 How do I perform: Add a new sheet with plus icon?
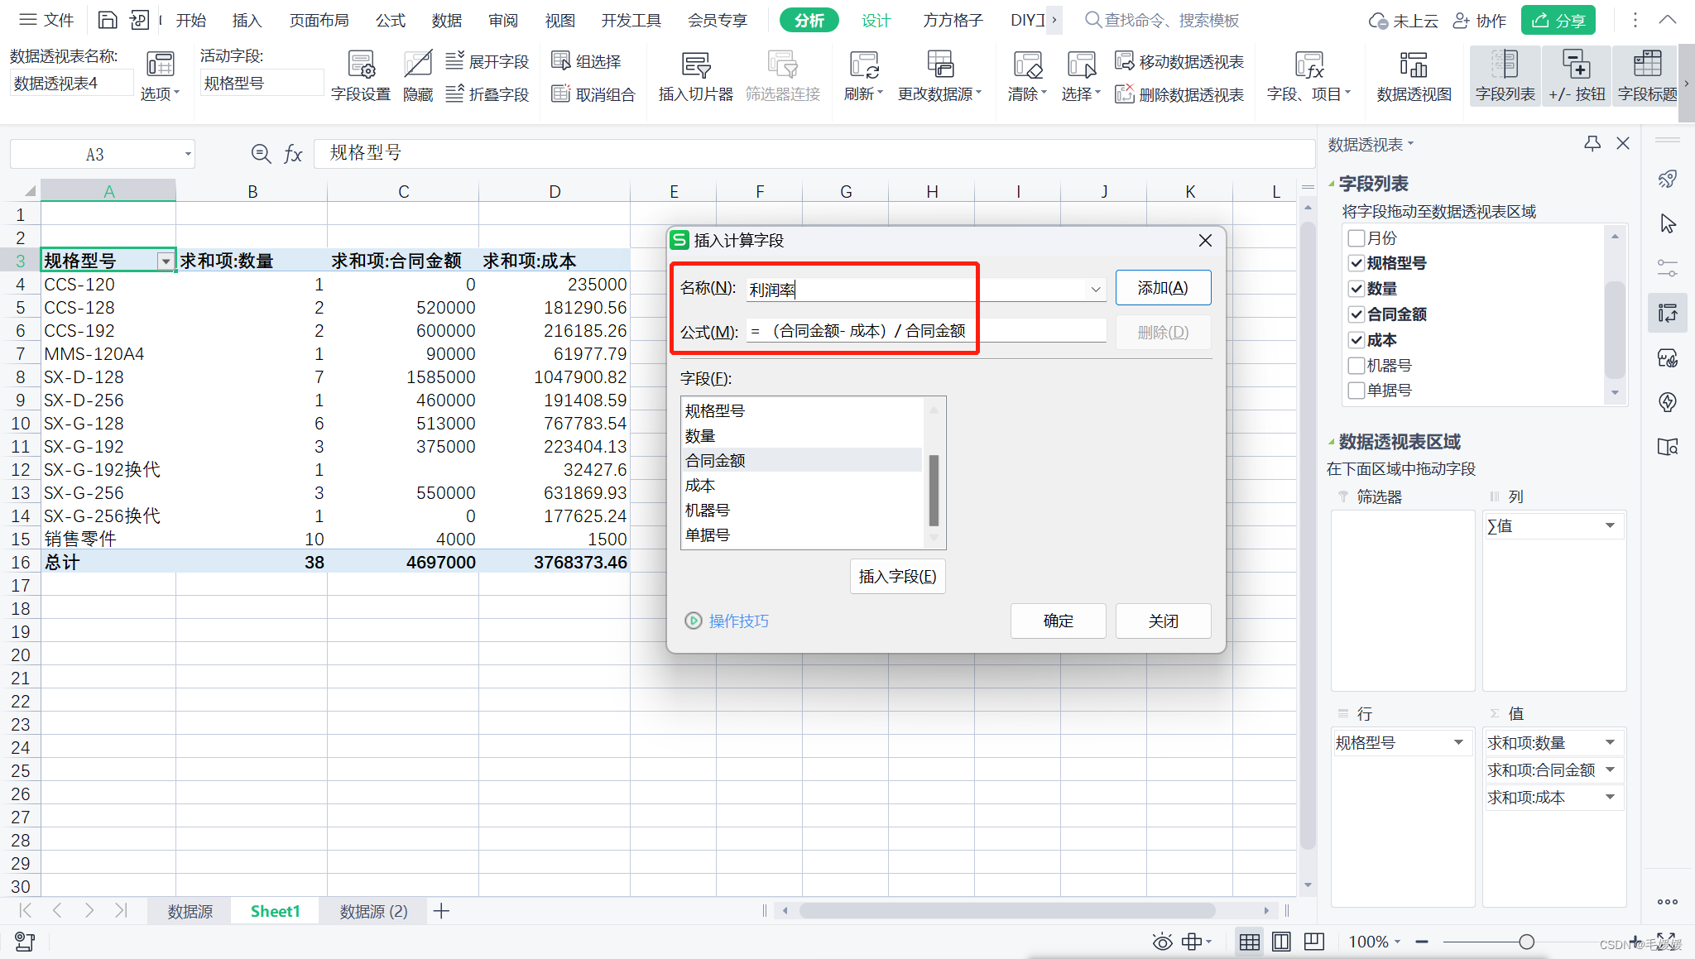click(x=441, y=911)
